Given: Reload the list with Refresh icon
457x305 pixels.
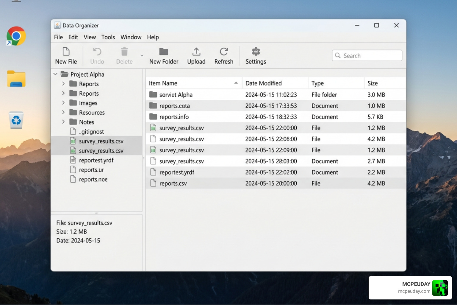Looking at the screenshot, I should click(x=224, y=52).
